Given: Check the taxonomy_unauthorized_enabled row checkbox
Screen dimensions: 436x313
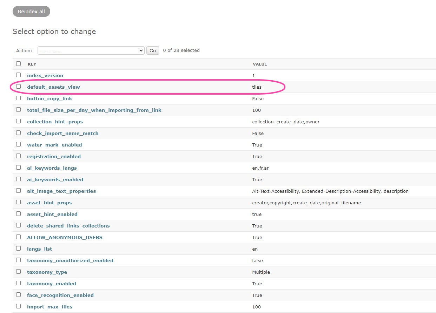Looking at the screenshot, I should [x=18, y=260].
